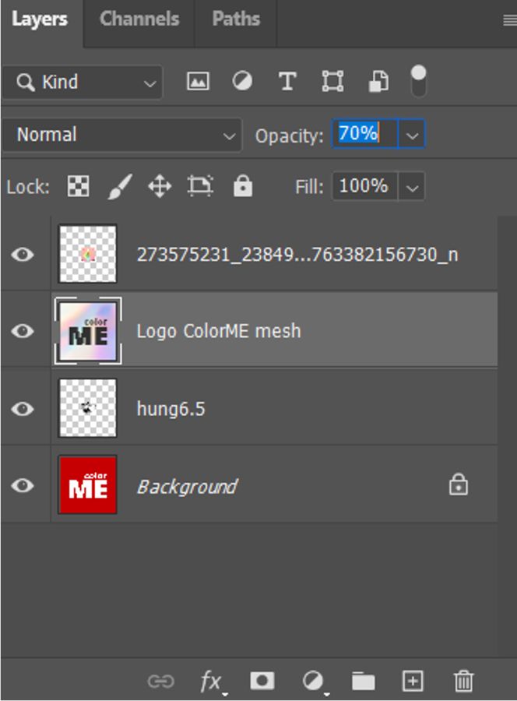Prevent auto-nesting into artboards lock icon
The height and width of the screenshot is (701, 517).
tap(200, 186)
